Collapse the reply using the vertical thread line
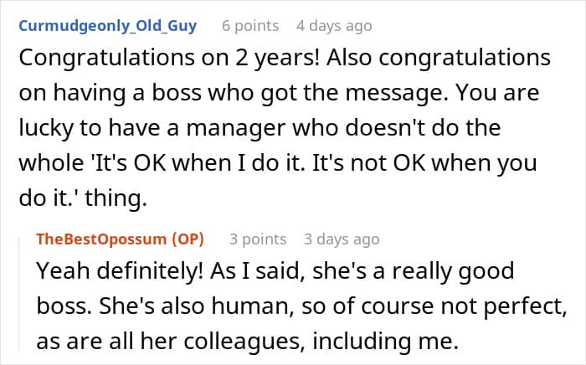 pyautogui.click(x=19, y=294)
